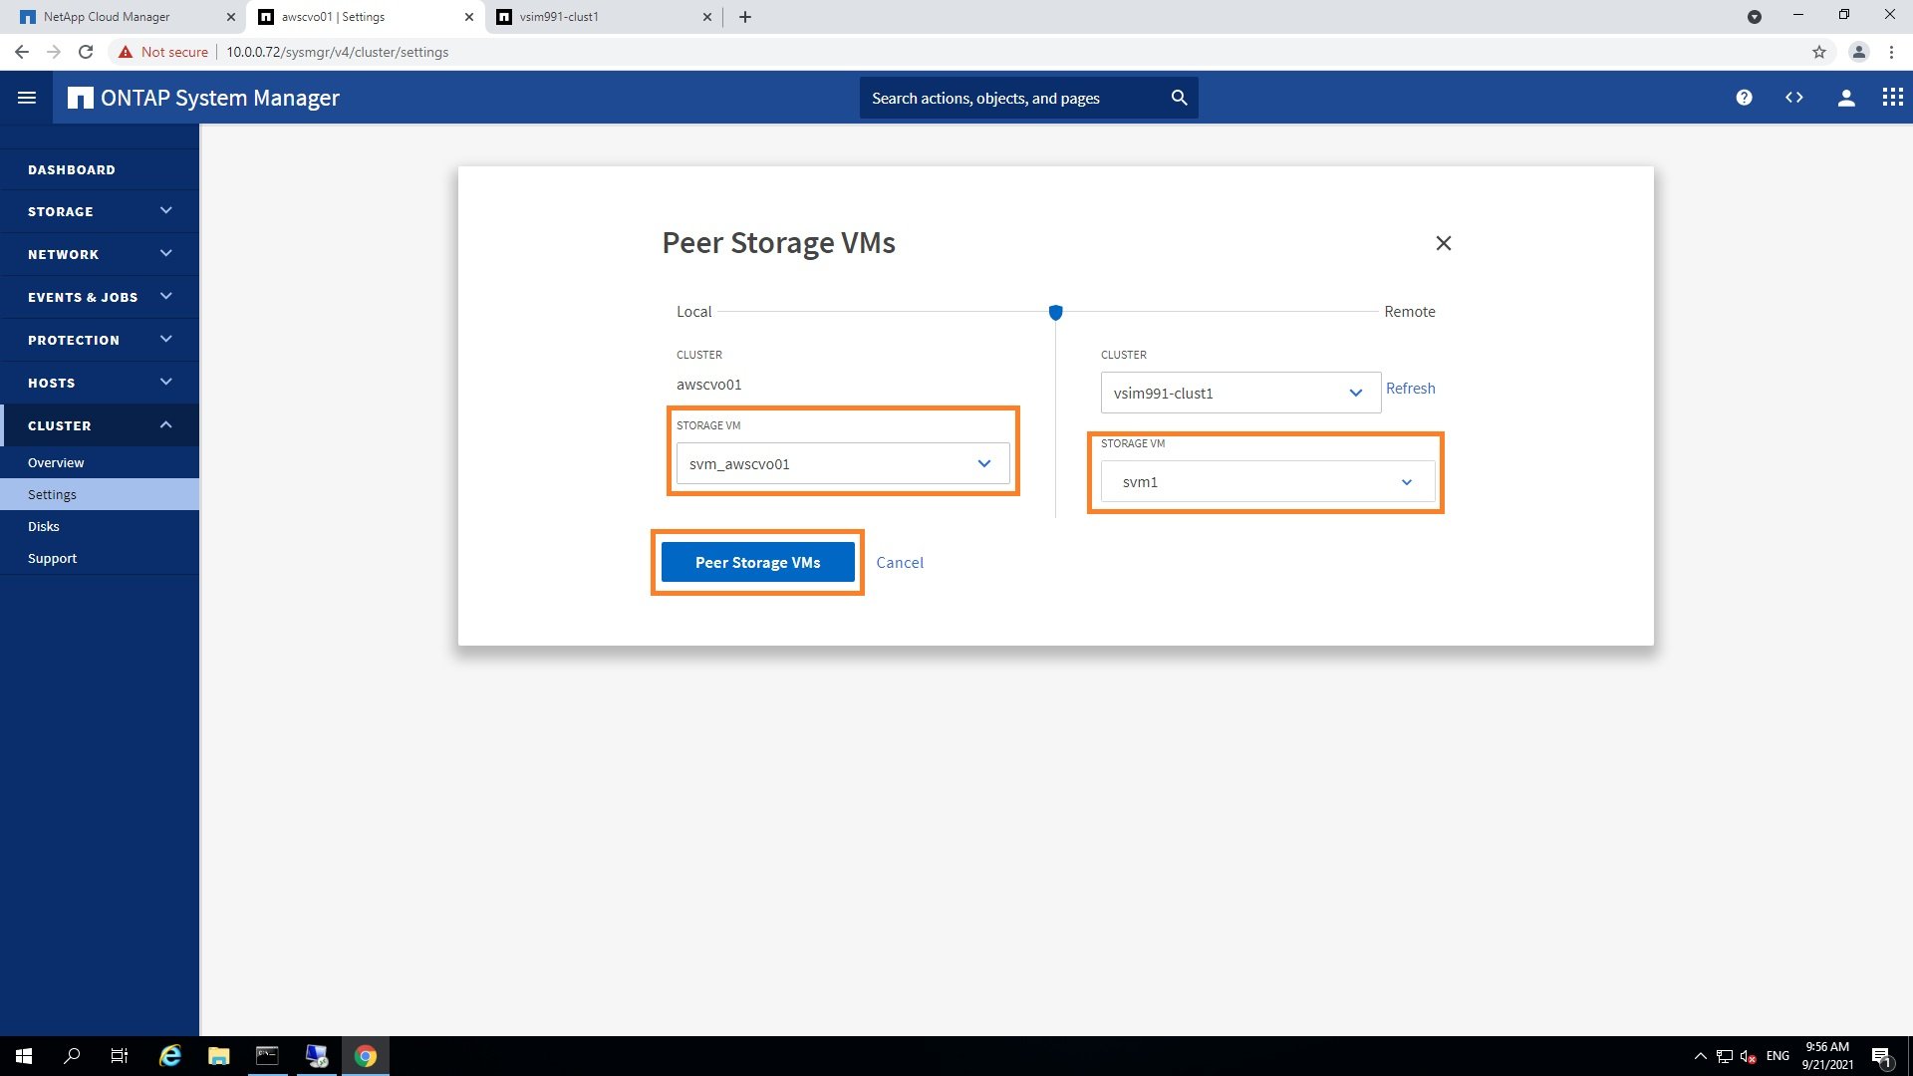Reload the page in browser
Image resolution: width=1913 pixels, height=1076 pixels.
86,52
